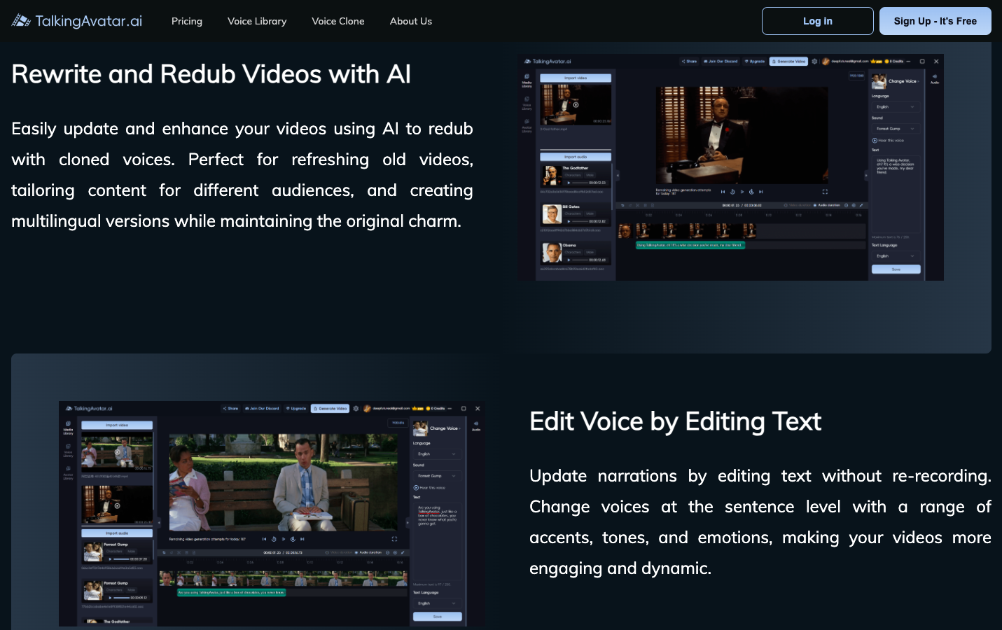Click Share in the Forrest Gump editor screenshot
Image resolution: width=1002 pixels, height=630 pixels.
(x=231, y=408)
